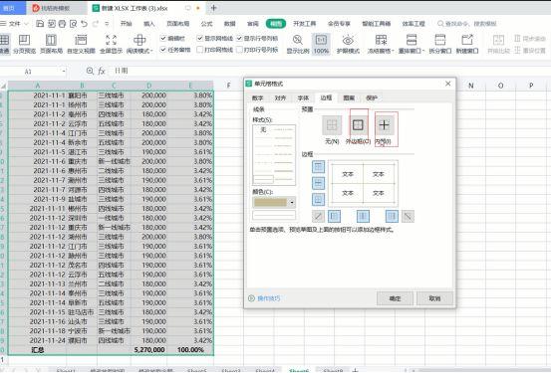Viewport: 551px width, 373px height.
Task: Toggle right border button in dialog
Action: 392,216
